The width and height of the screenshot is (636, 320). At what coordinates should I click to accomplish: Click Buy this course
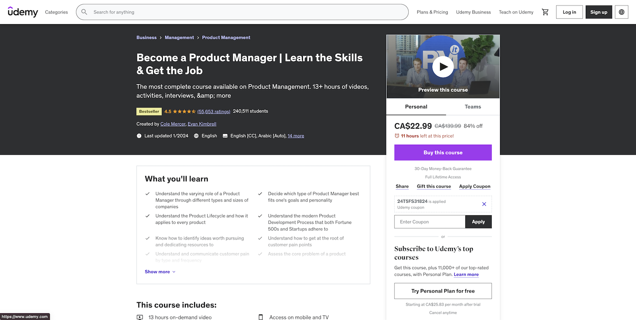(443, 152)
